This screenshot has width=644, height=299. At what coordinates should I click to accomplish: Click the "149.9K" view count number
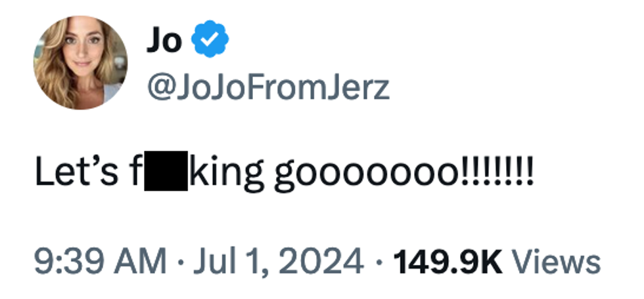(448, 262)
